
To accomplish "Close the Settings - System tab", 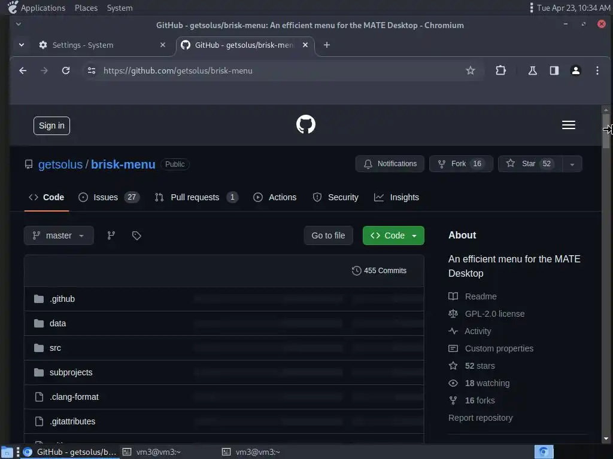I will point(163,45).
